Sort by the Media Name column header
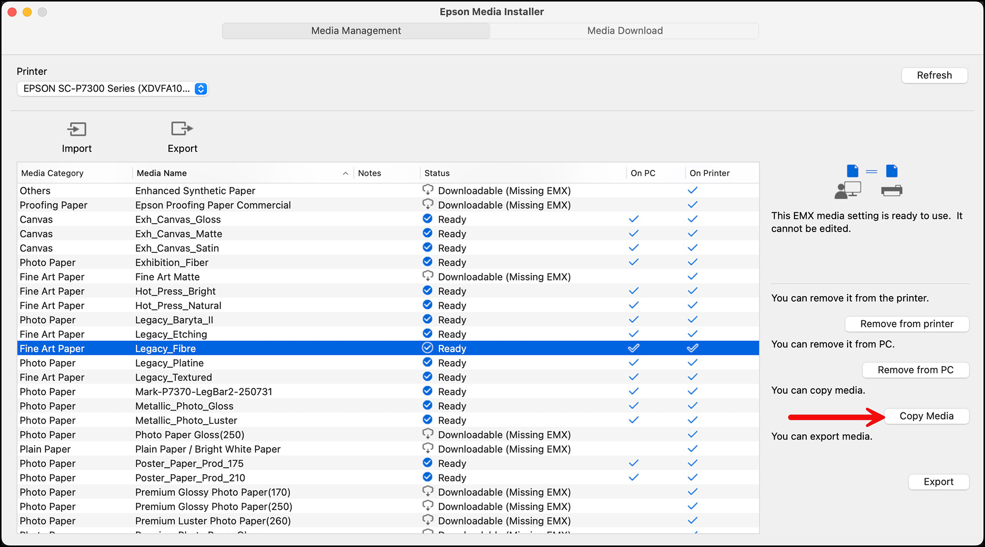Screen dimensions: 985x547 coord(243,173)
